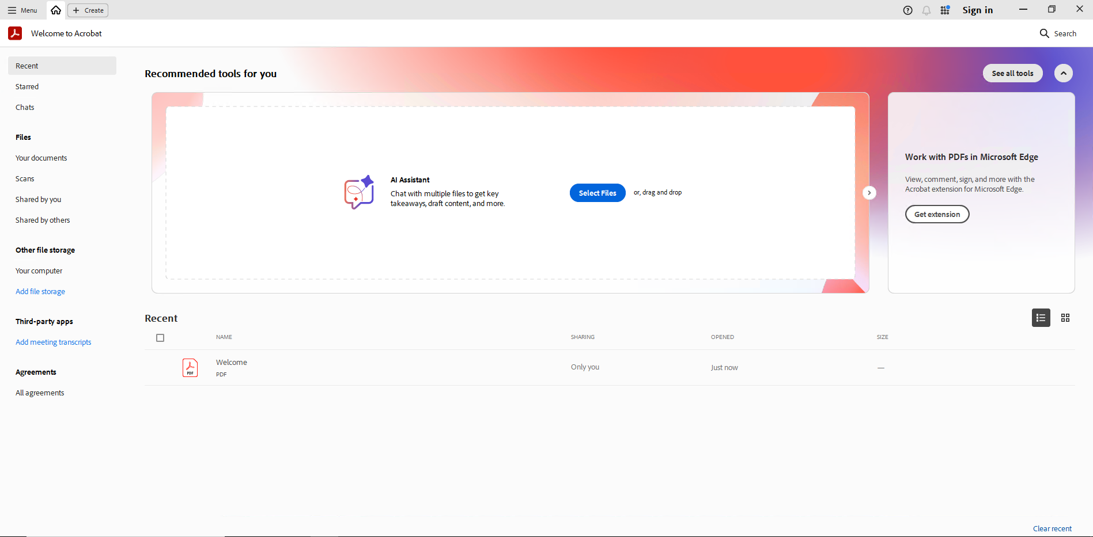Switch to grid thumbnail view icon
The width and height of the screenshot is (1093, 537).
pos(1065,318)
